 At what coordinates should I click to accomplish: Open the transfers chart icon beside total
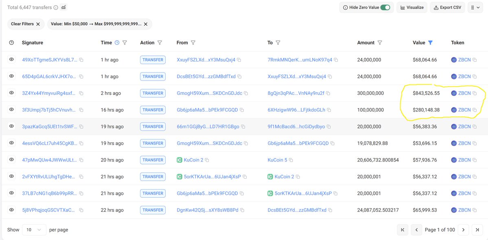(x=63, y=7)
